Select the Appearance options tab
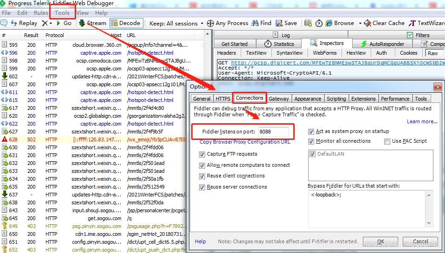 [308, 99]
